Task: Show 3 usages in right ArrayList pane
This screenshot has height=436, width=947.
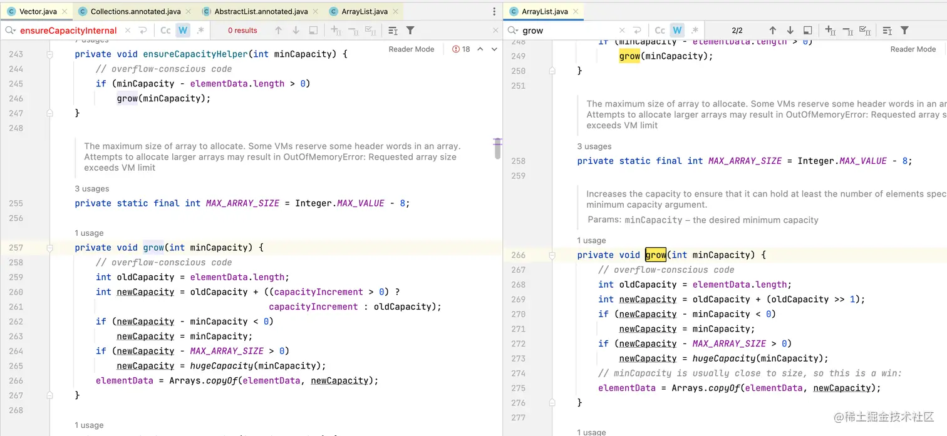Action: point(594,146)
